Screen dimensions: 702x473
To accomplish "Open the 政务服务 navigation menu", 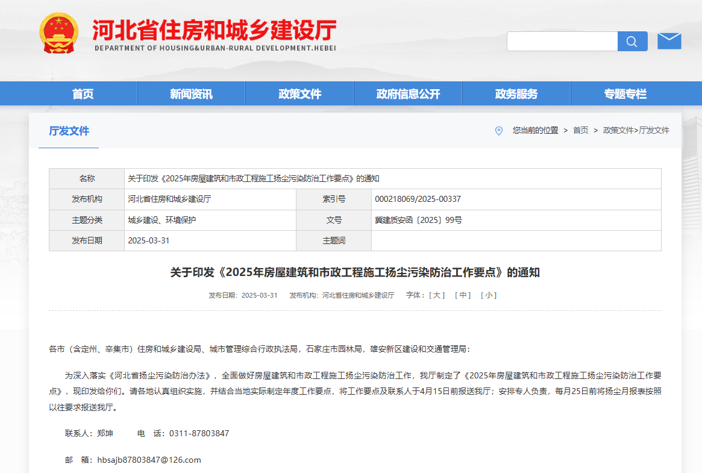I will tap(516, 93).
